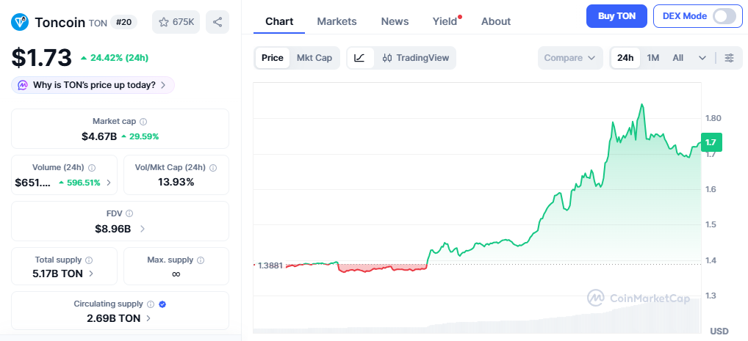The height and width of the screenshot is (341, 748).
Task: Click the 2.69B TON circulating supply value
Action: click(114, 318)
